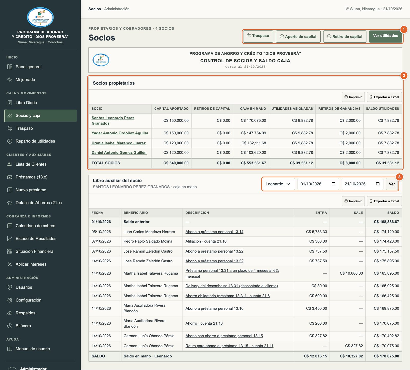
Task: Click the percent icon for Aplicar intereses
Action: point(10,264)
